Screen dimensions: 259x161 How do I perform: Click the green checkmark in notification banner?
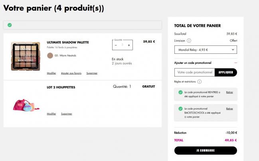pyautogui.click(x=10, y=25)
